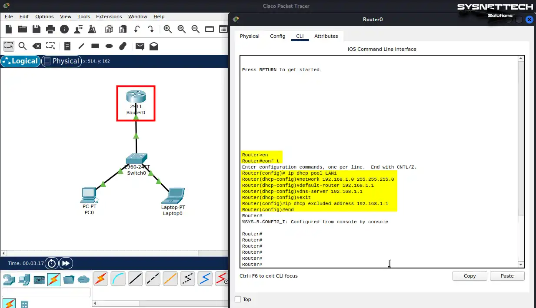Place a note with the Note tool

(x=67, y=46)
